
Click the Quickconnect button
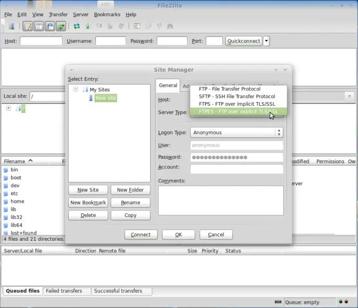pos(243,41)
